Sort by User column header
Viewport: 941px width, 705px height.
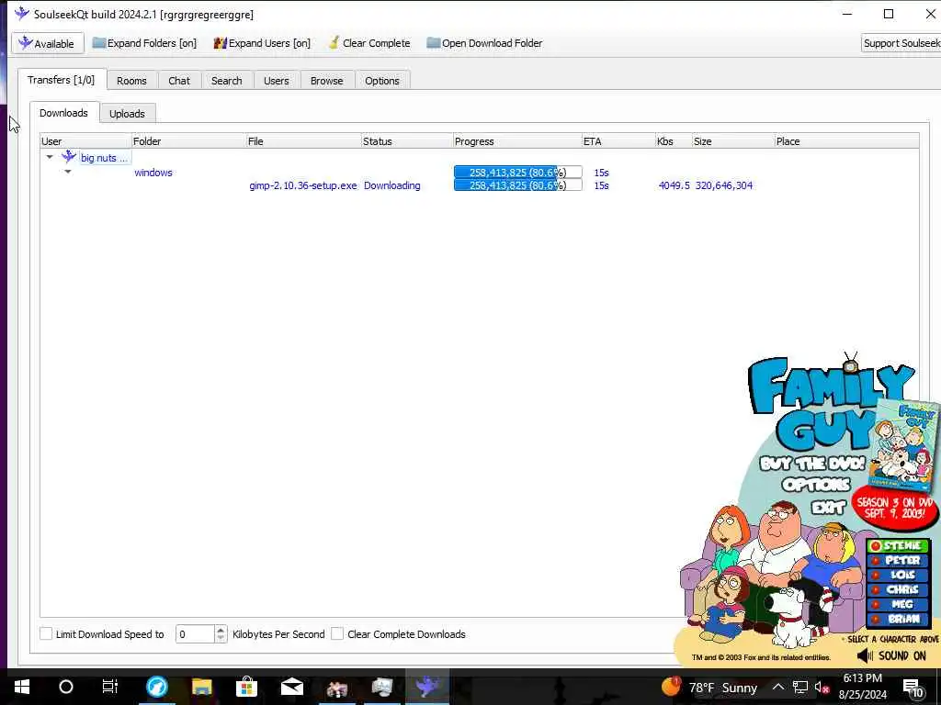coord(85,141)
